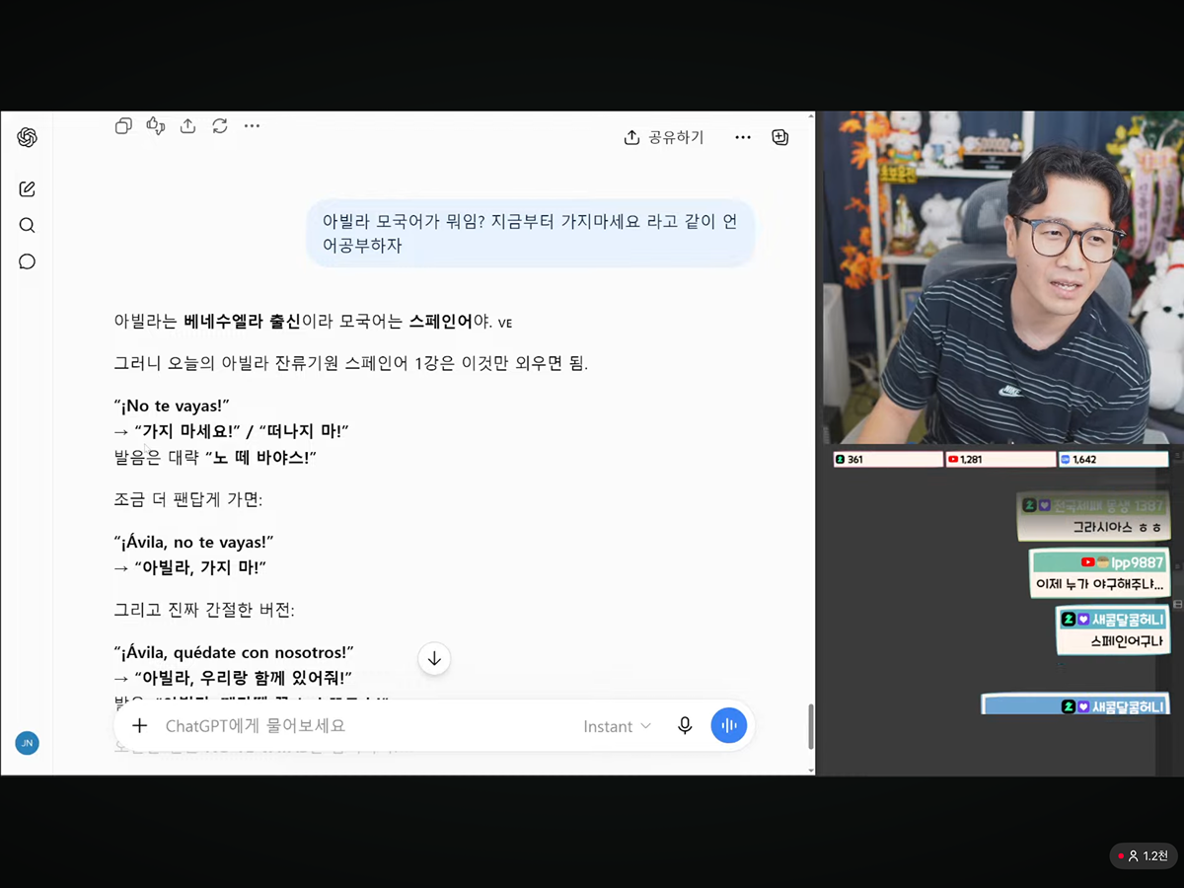The height and width of the screenshot is (888, 1184).
Task: Click the 스페인어구나 chat message
Action: 1112,630
